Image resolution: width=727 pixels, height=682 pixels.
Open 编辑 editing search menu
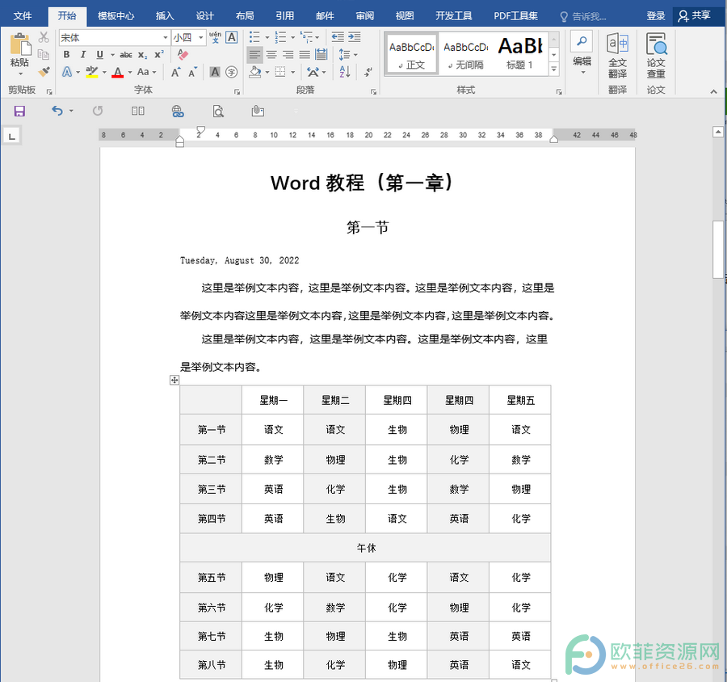(582, 52)
